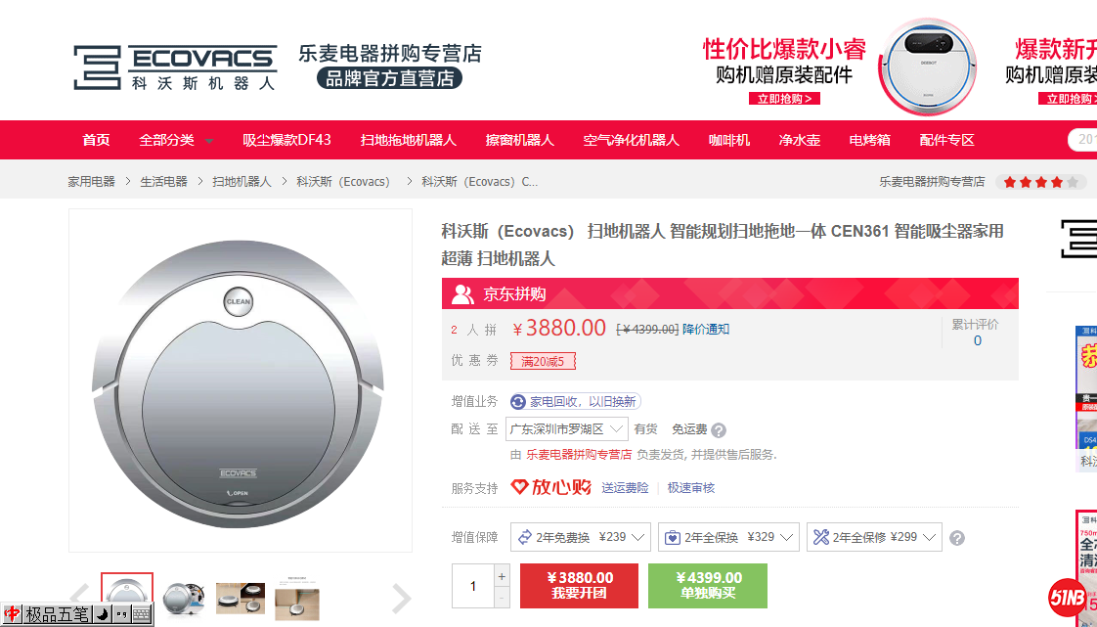Expand the 2年免费换 ¥239 option
Image resolution: width=1097 pixels, height=627 pixels.
583,537
